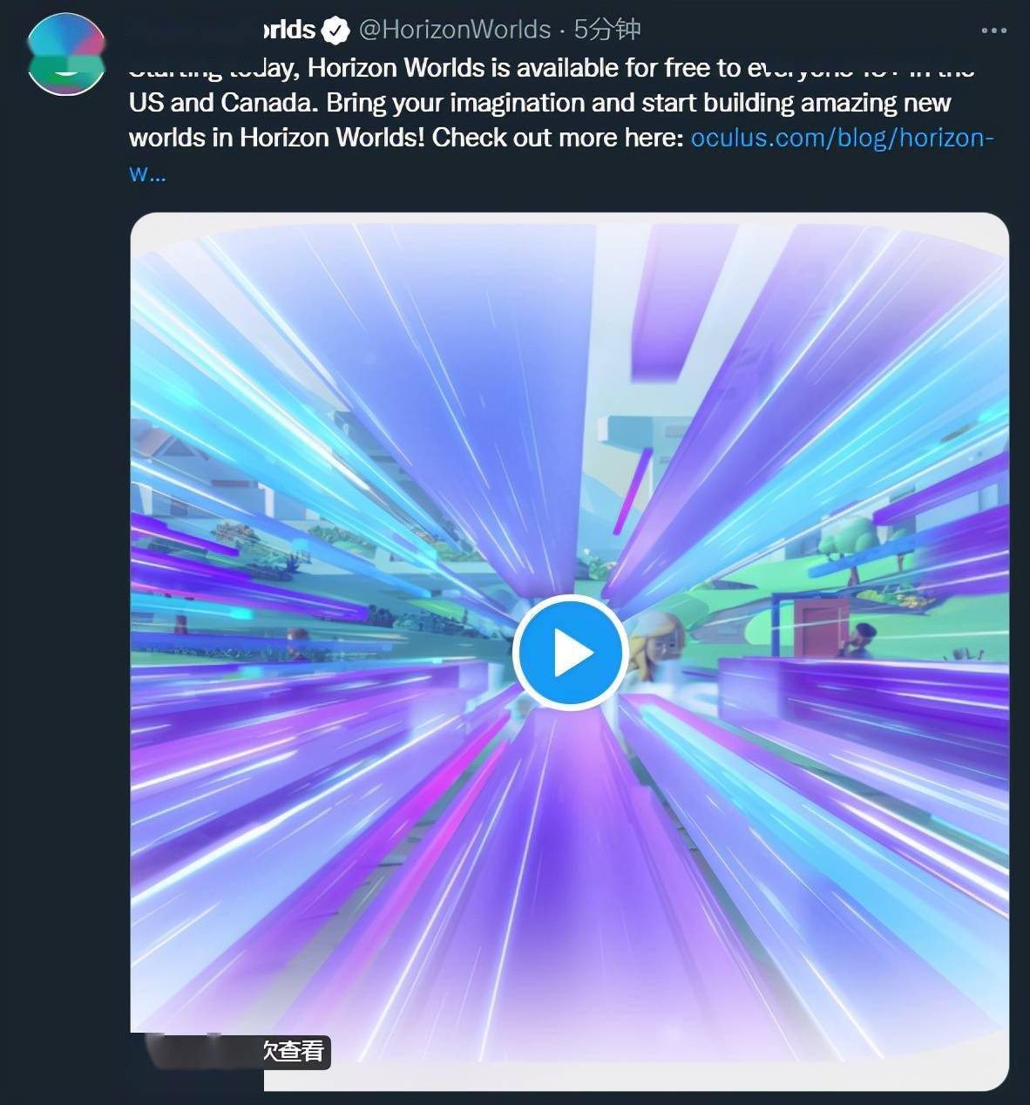Click the dark-haired character beside the door
The width and height of the screenshot is (1030, 1105).
click(860, 641)
